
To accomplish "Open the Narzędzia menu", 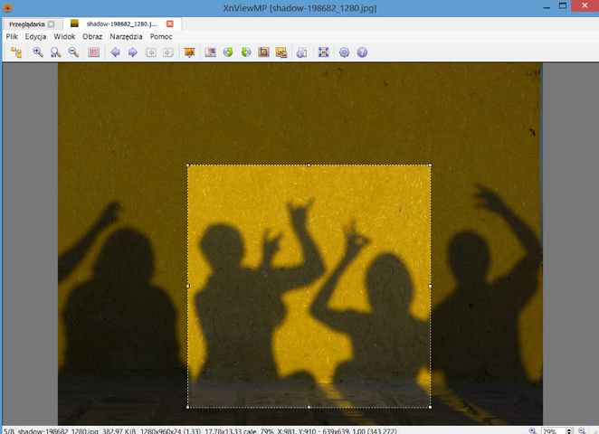I will point(126,37).
